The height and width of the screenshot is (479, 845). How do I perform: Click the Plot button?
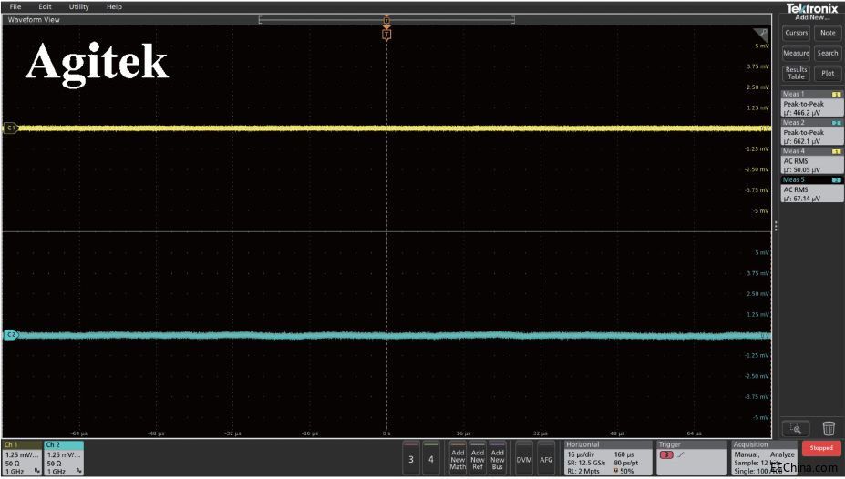point(828,73)
